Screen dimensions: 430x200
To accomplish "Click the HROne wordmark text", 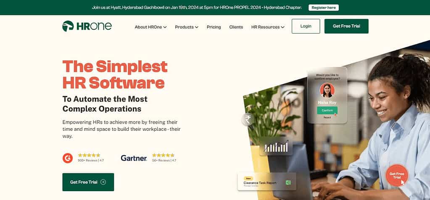I will tap(94, 26).
